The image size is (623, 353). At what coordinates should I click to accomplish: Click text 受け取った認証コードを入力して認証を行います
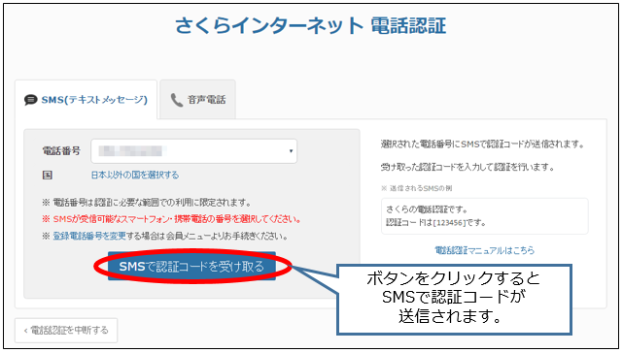click(x=467, y=168)
